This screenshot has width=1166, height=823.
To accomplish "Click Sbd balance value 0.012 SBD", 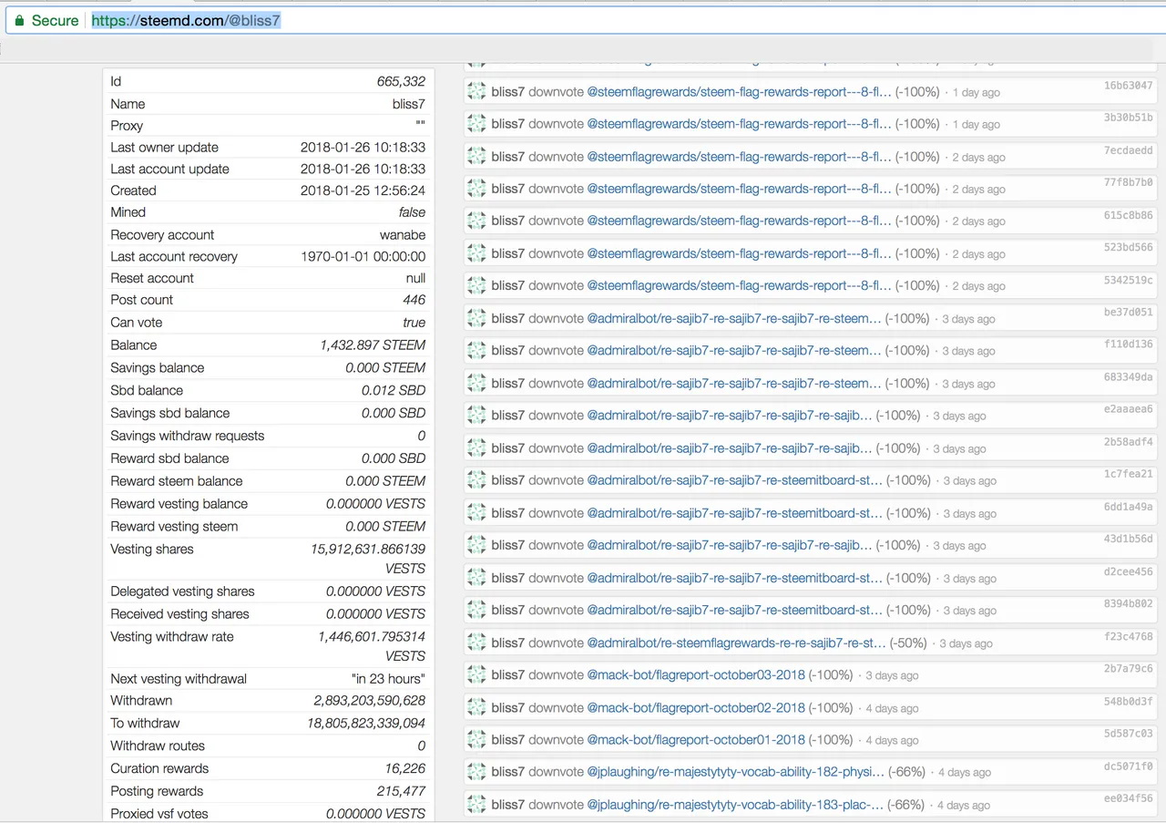I will pos(394,390).
